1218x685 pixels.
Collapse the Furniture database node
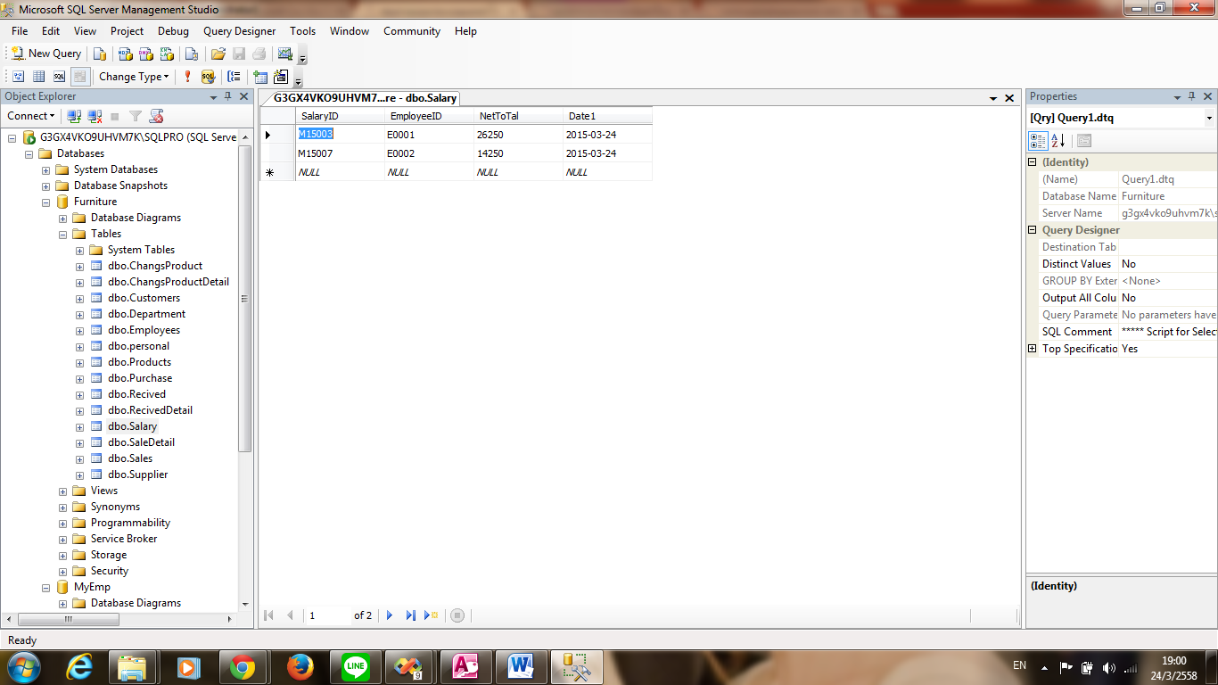46,202
